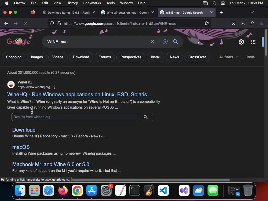
Task: Apply the Forums filter chip
Action: 105,57
